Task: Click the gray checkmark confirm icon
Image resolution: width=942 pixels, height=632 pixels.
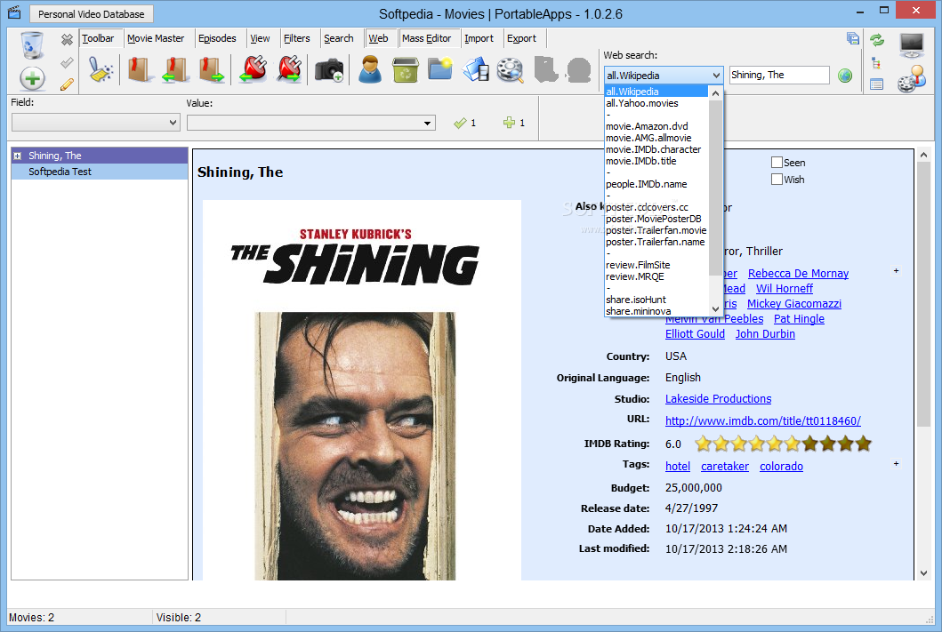Action: coord(67,62)
